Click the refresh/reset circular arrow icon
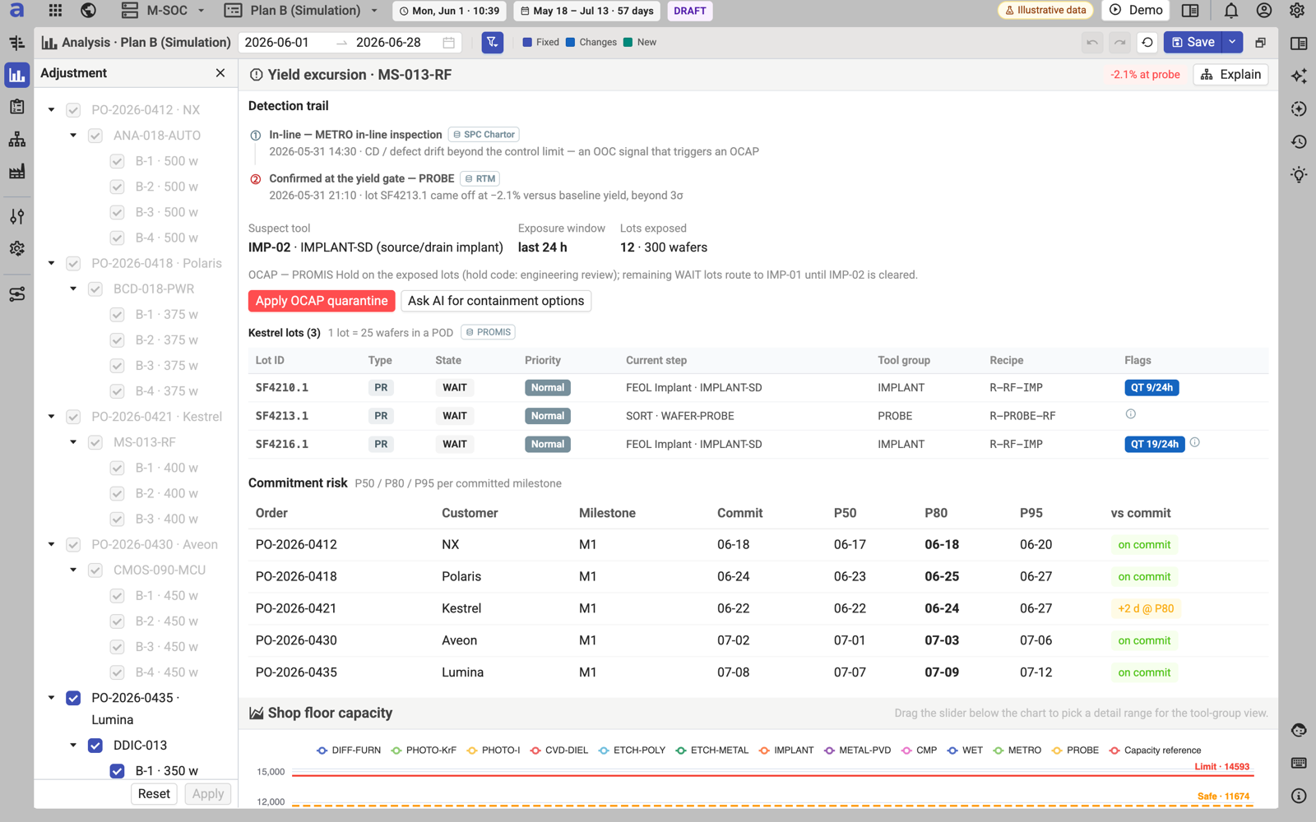This screenshot has width=1316, height=822. (x=1147, y=43)
